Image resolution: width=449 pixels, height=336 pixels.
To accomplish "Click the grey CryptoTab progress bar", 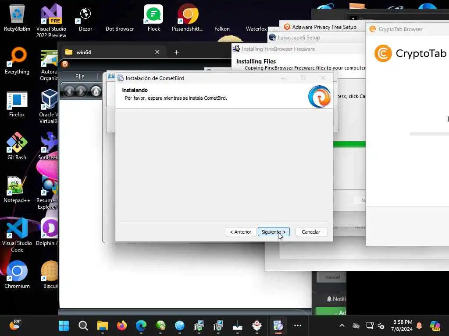I will (429, 134).
